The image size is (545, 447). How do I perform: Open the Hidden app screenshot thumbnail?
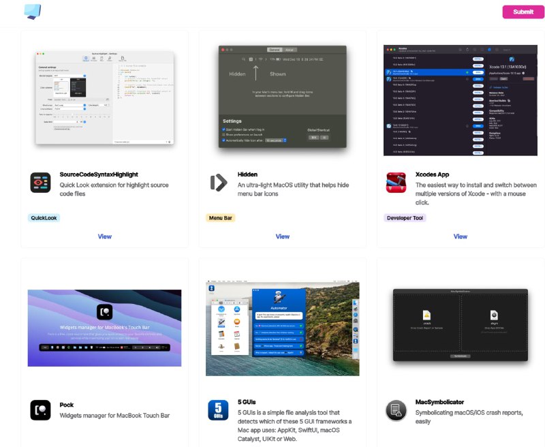point(282,97)
